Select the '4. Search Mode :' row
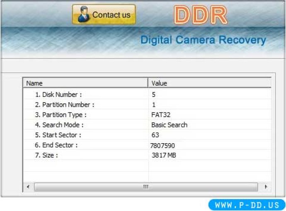 click(148, 125)
